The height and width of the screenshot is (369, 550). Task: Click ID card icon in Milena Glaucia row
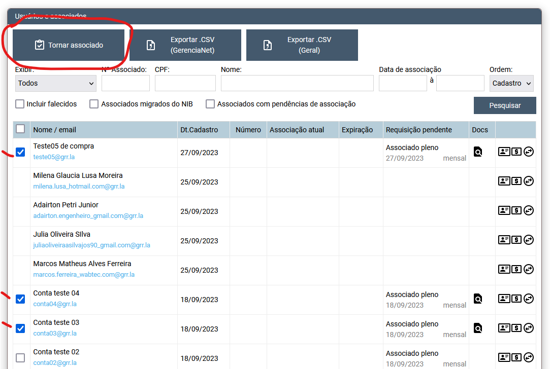coord(504,181)
